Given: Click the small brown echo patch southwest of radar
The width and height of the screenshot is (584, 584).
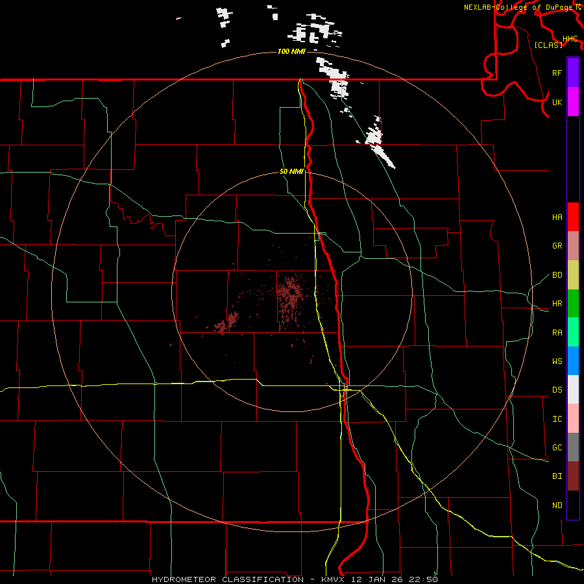Looking at the screenshot, I should (227, 322).
